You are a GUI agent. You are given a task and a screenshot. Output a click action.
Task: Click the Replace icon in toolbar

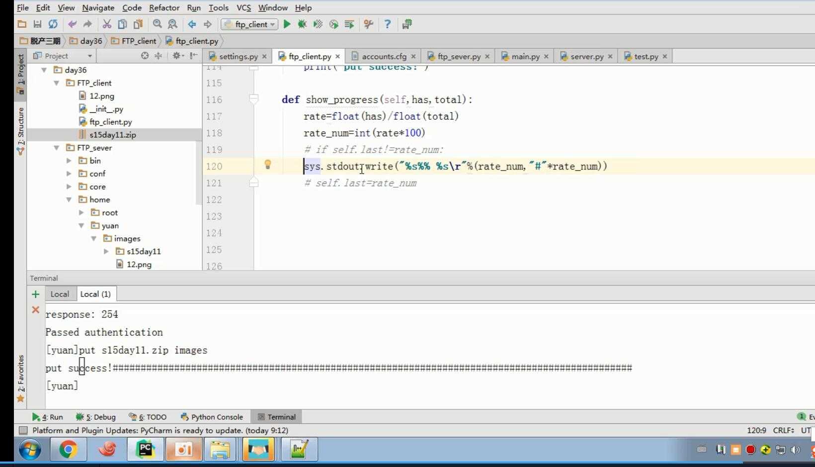(x=172, y=24)
